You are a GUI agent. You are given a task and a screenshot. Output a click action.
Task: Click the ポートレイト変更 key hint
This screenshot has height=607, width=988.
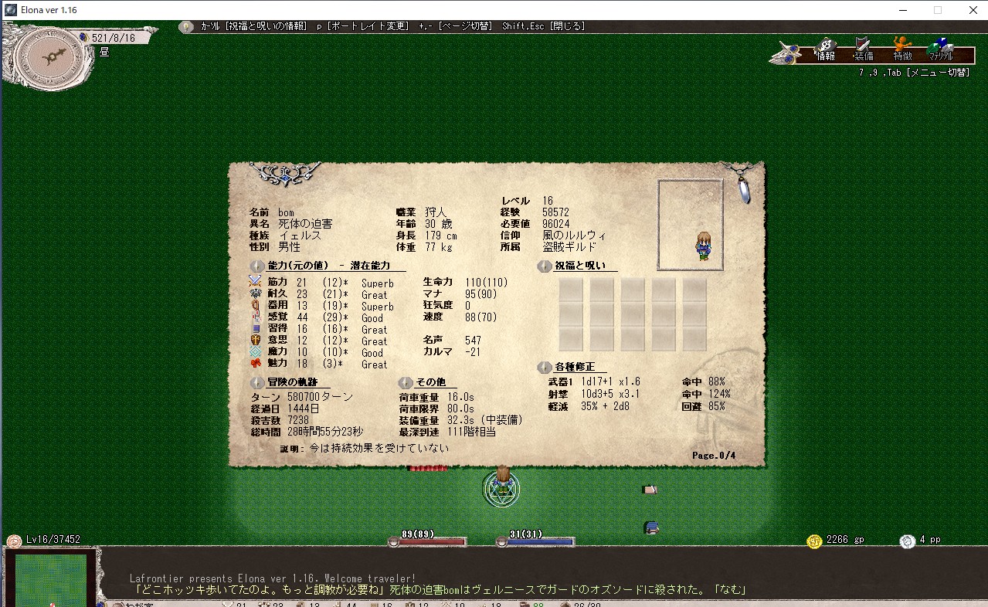click(362, 26)
